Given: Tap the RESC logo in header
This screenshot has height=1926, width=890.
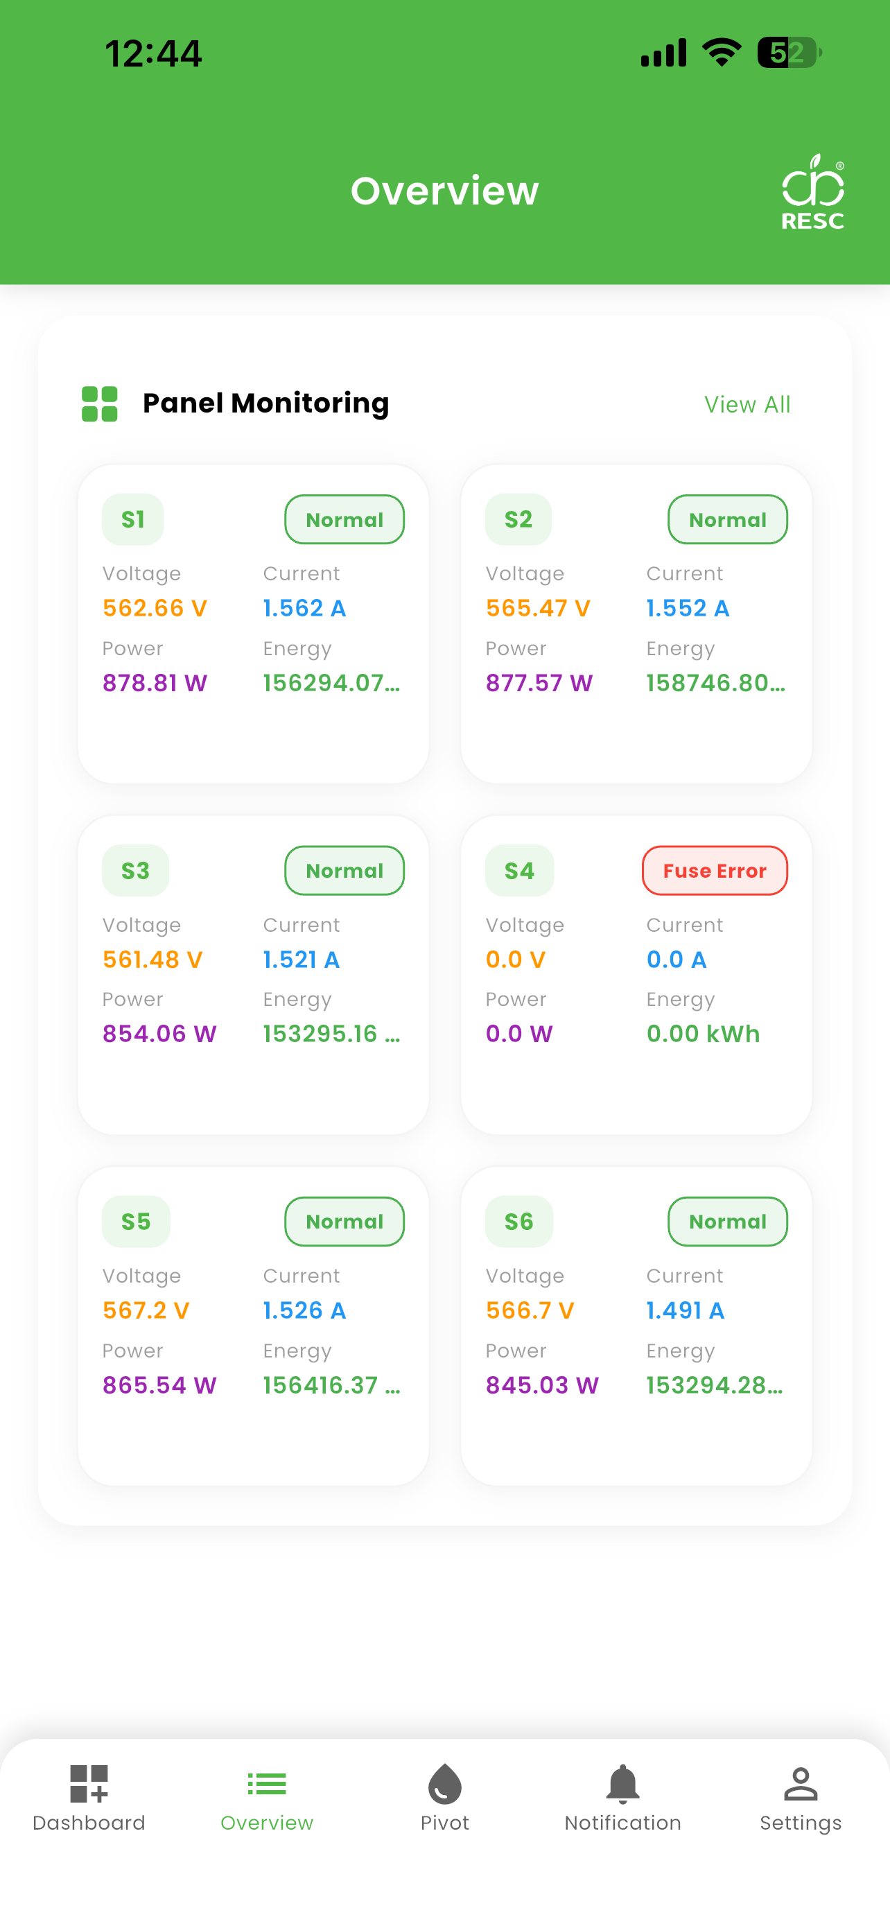Looking at the screenshot, I should click(813, 192).
